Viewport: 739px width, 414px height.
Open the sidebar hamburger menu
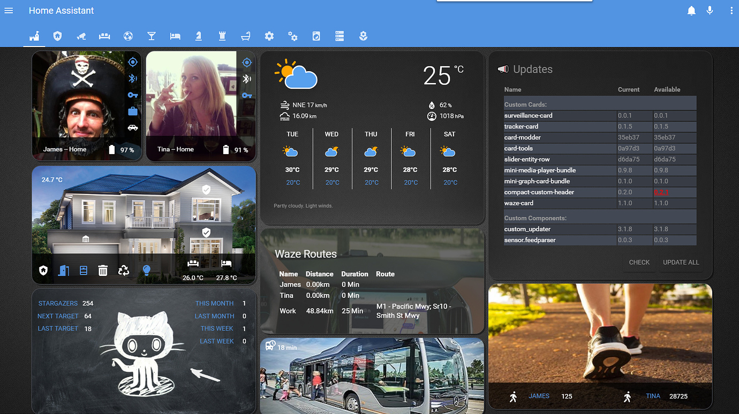9,10
